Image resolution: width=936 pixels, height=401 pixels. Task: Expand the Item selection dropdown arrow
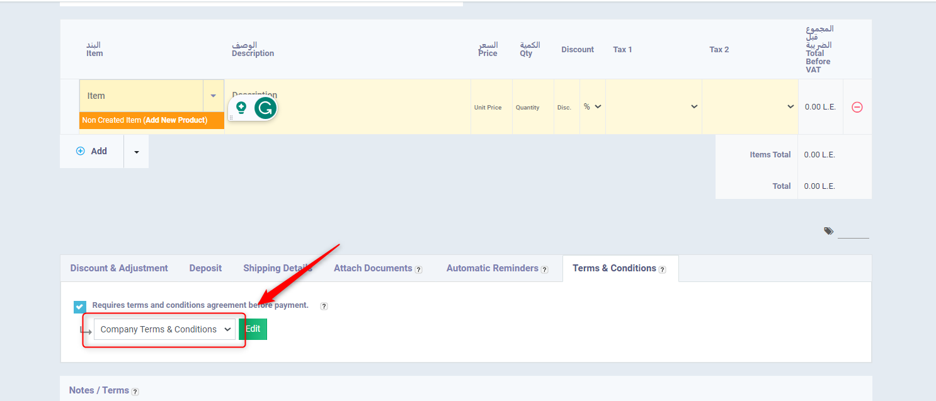[213, 96]
